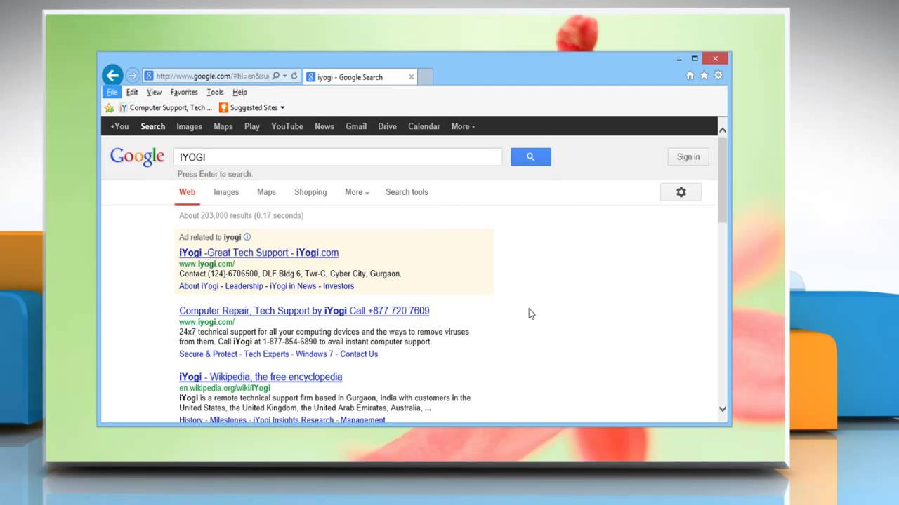Open the 'Secure & Protect' sitelink
Image resolution: width=899 pixels, height=505 pixels.
pos(208,354)
